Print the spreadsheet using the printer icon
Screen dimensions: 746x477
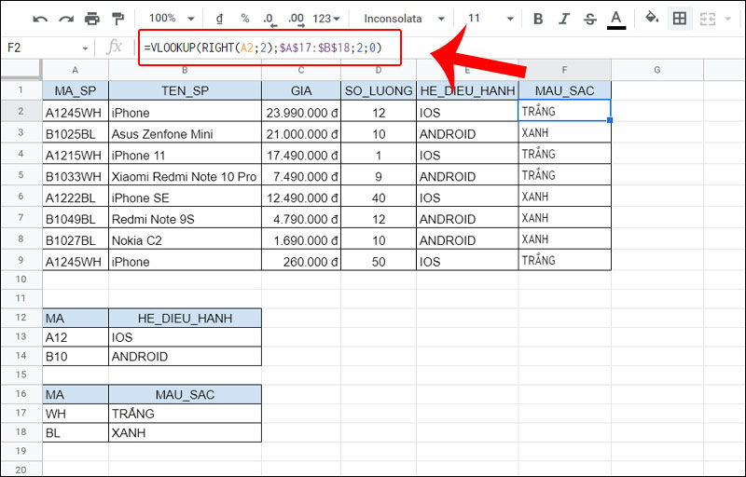(x=91, y=19)
